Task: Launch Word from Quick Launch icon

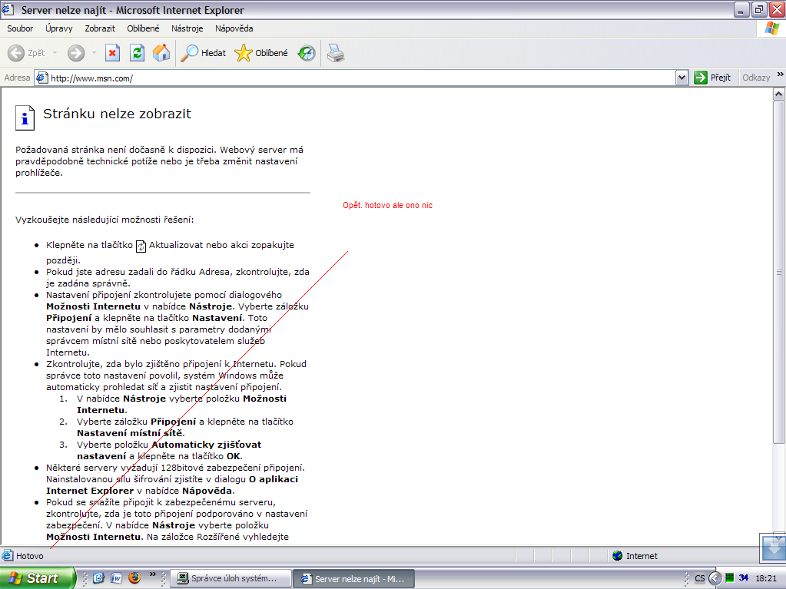Action: [x=116, y=578]
